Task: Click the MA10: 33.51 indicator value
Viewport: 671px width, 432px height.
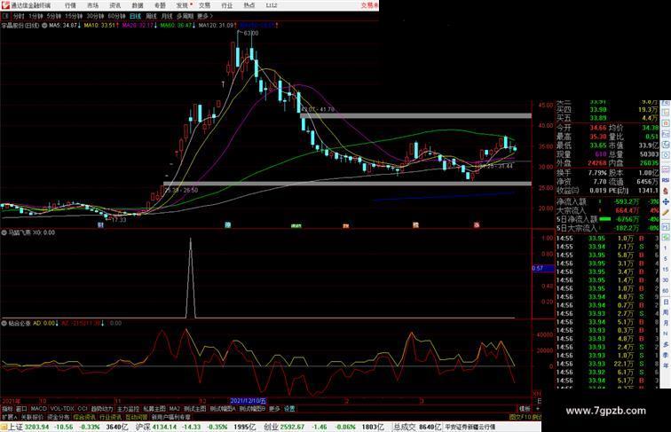Action: coord(99,26)
